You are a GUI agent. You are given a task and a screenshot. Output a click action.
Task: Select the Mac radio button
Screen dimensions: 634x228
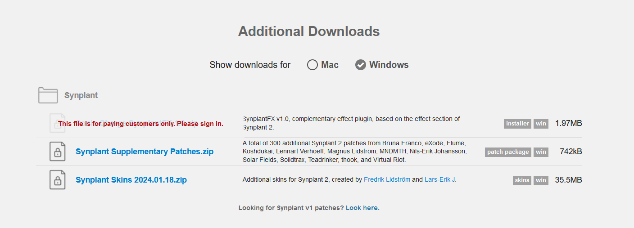(312, 65)
